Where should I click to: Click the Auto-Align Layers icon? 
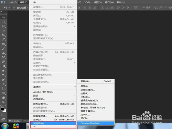tap(136, 8)
